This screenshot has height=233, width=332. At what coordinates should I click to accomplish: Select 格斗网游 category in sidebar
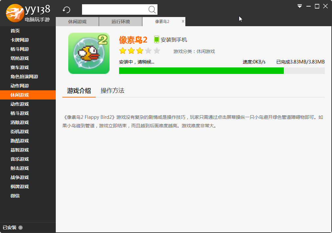[x=20, y=49]
